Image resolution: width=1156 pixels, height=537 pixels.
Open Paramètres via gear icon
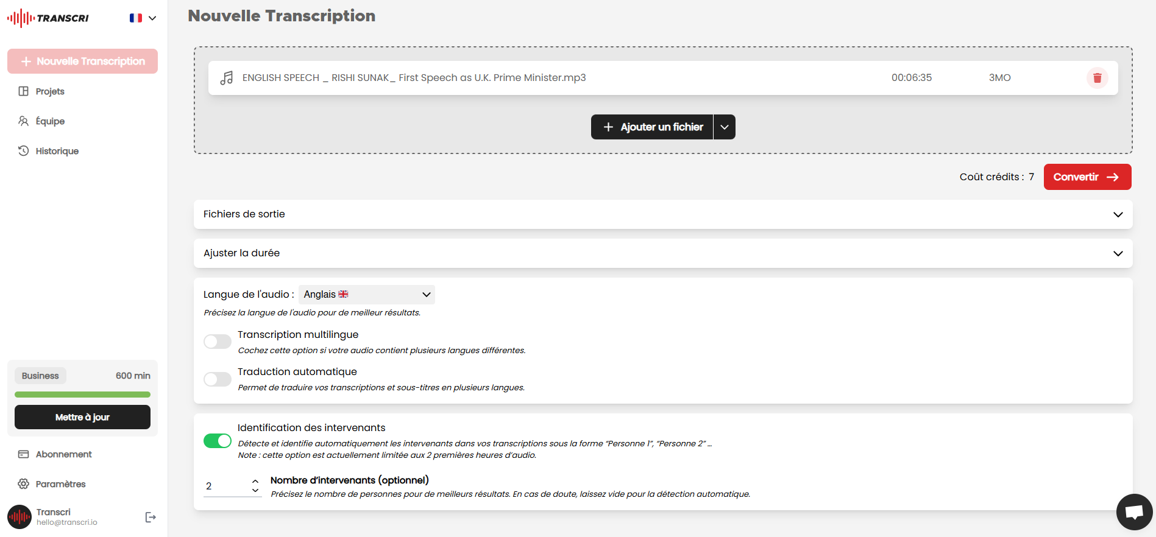[x=24, y=484]
